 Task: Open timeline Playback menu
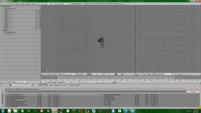pos(61,82)
